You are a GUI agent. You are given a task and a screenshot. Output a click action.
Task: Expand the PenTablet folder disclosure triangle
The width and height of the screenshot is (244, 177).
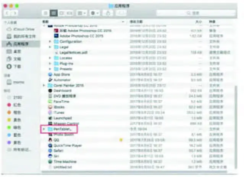tap(44, 129)
